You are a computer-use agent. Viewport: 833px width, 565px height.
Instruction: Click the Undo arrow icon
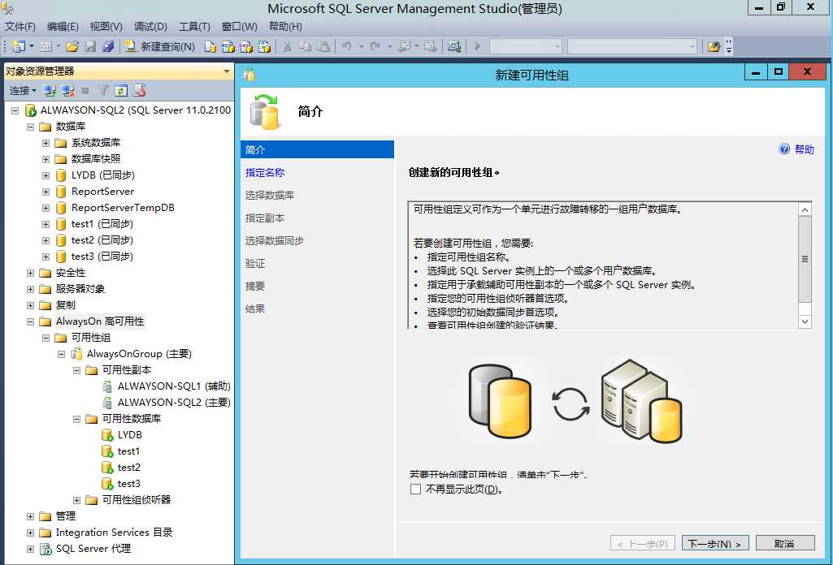(x=346, y=47)
